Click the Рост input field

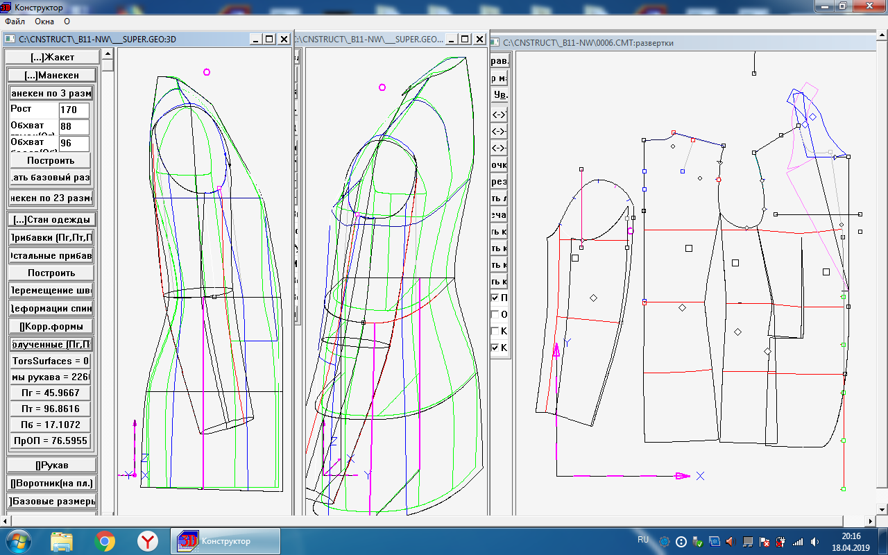74,110
